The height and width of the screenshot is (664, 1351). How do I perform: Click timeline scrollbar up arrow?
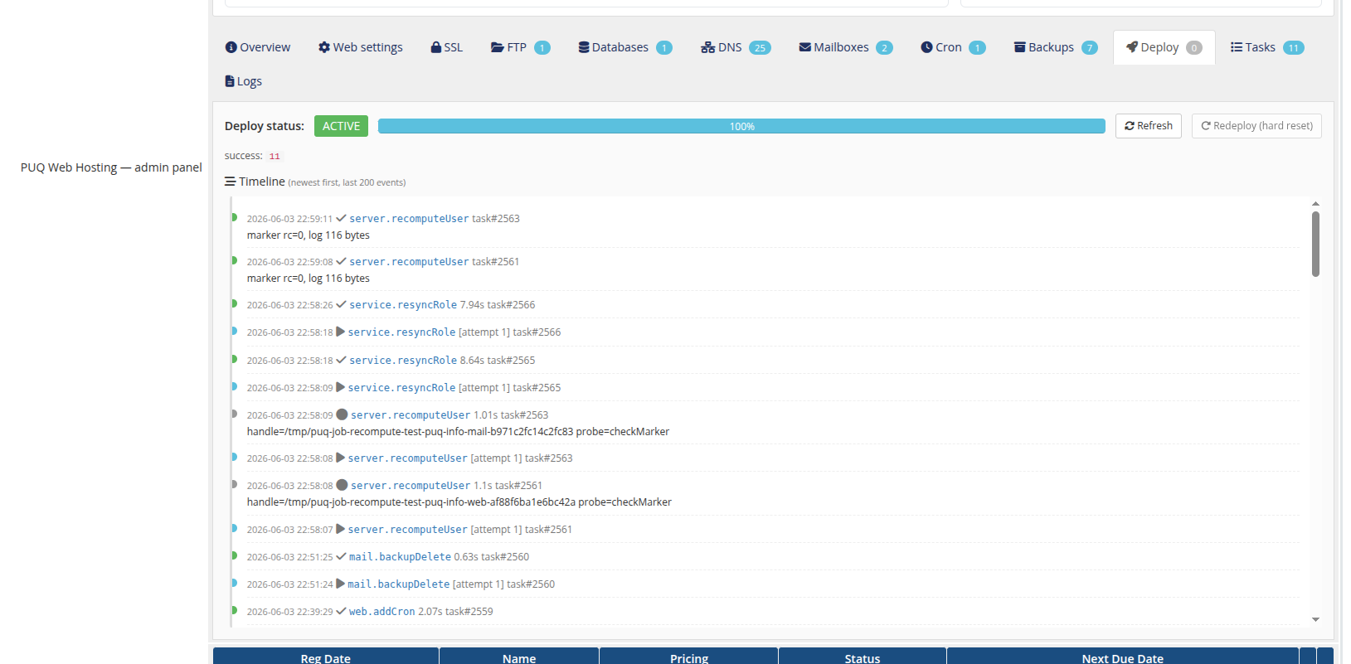(x=1315, y=203)
